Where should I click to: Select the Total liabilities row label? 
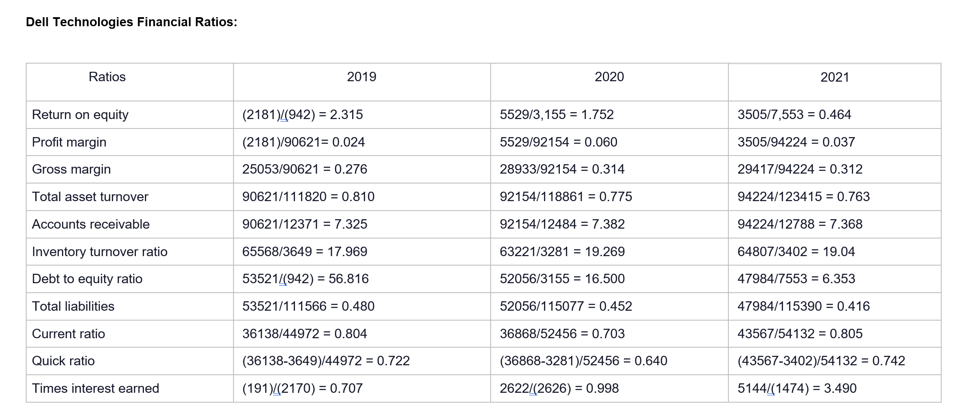tap(73, 306)
